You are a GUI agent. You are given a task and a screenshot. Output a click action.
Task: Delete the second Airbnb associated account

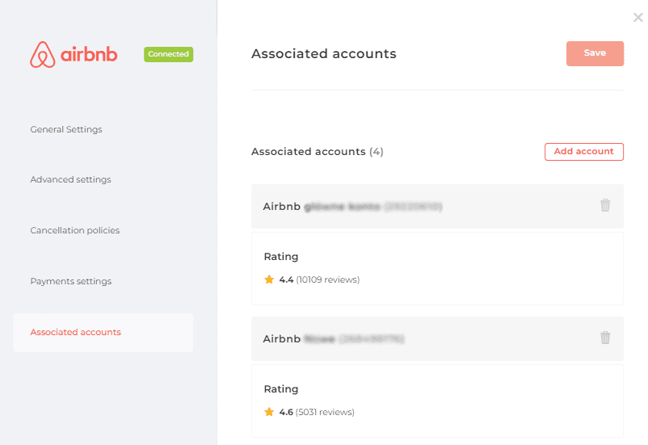(605, 338)
